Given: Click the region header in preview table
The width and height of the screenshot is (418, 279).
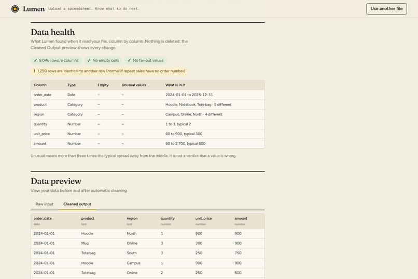Looking at the screenshot, I should pyautogui.click(x=132, y=218).
